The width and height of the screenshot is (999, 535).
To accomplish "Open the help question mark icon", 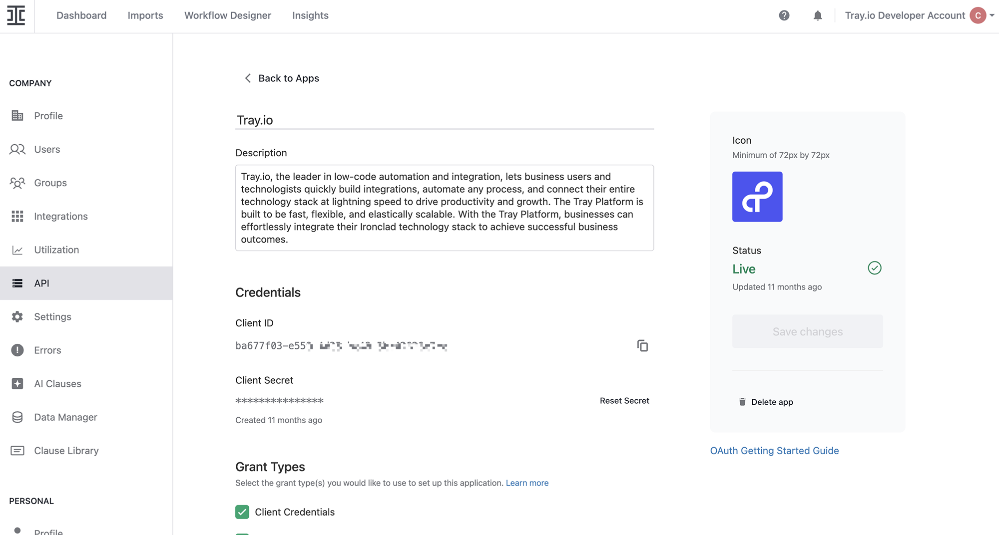I will coord(784,15).
